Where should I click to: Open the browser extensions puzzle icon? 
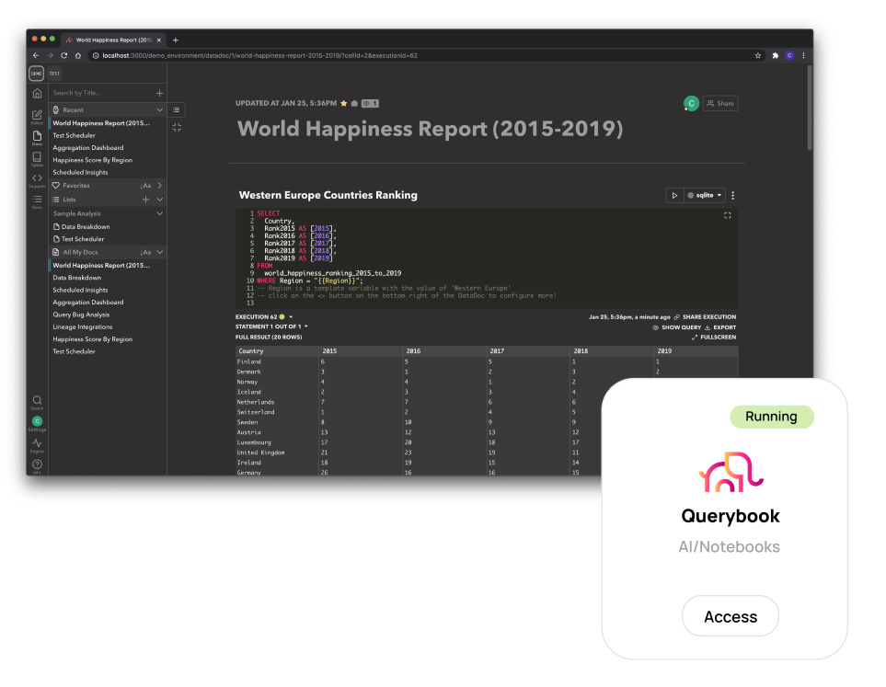click(776, 55)
